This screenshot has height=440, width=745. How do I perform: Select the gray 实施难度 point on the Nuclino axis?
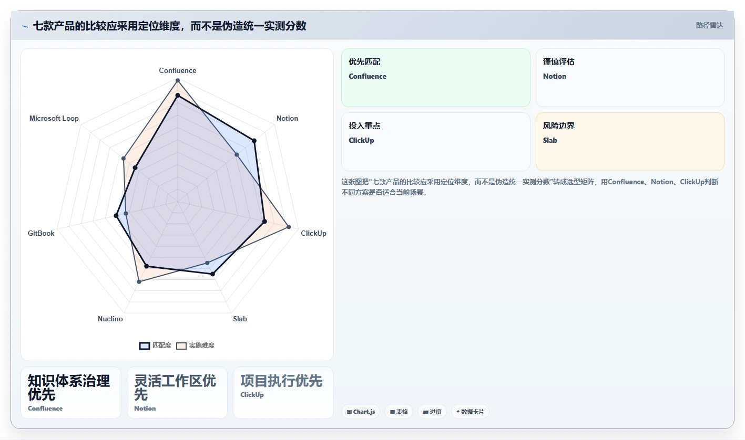point(139,282)
